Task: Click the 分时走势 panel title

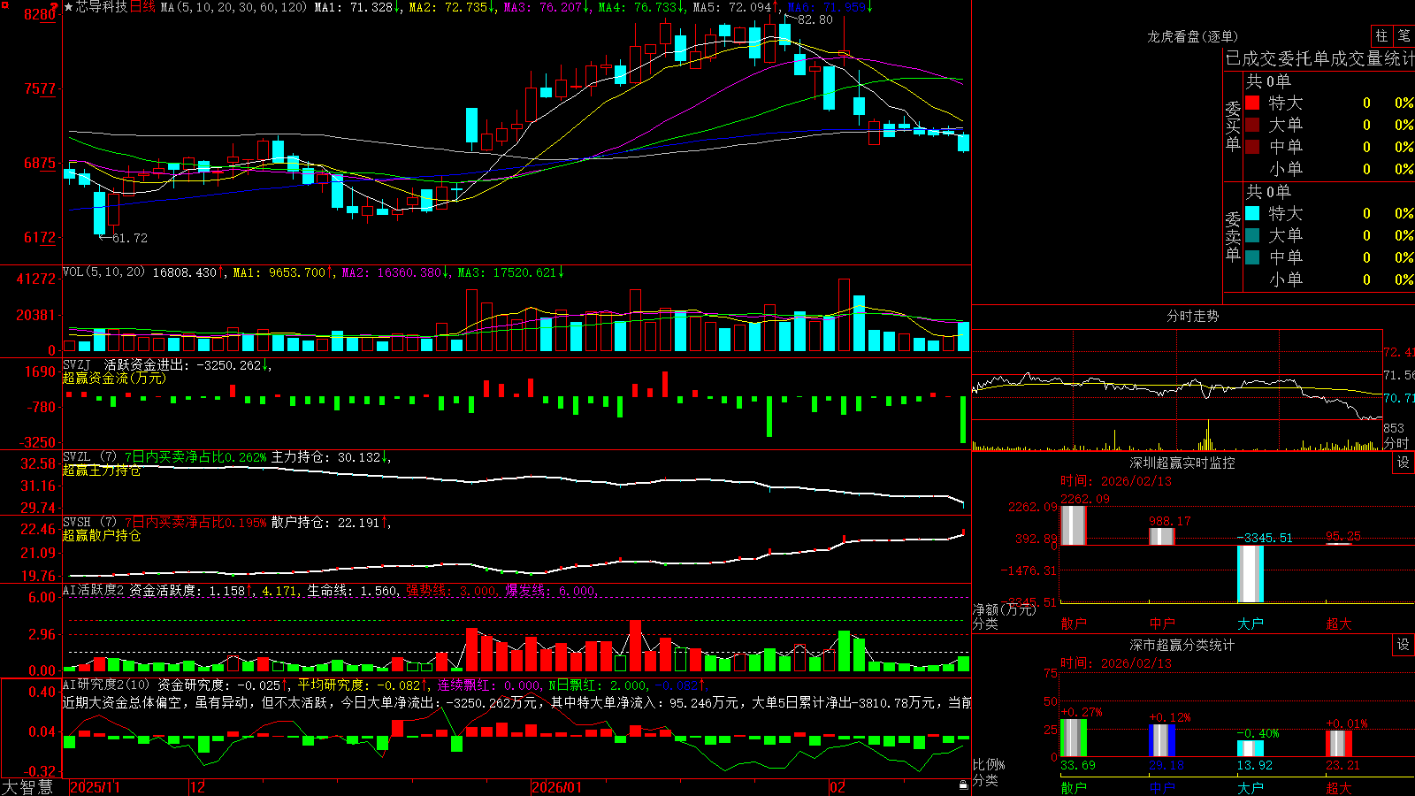Action: point(1192,316)
